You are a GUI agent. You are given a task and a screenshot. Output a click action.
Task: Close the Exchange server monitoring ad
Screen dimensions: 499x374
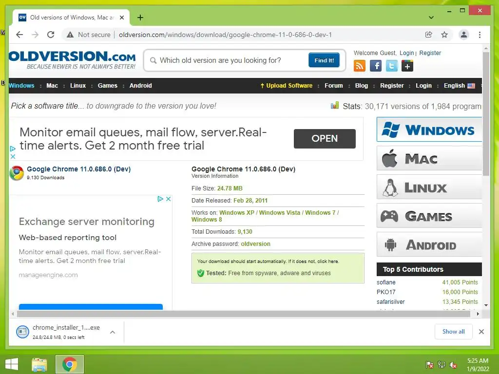pos(168,199)
